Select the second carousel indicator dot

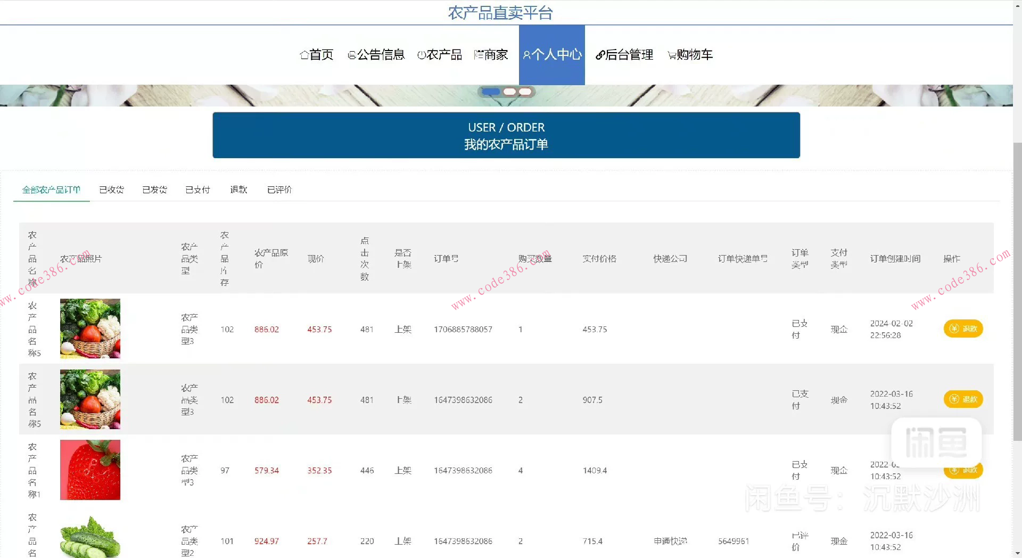509,92
